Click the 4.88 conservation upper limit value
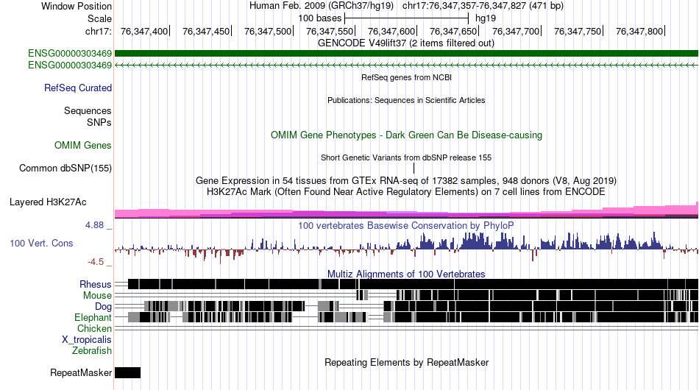Viewport: 699px width, 390px height. tap(94, 225)
